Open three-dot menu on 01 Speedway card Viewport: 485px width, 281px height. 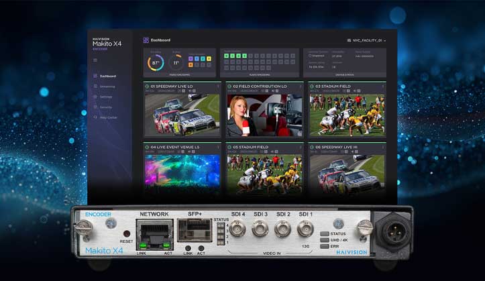[x=217, y=87]
